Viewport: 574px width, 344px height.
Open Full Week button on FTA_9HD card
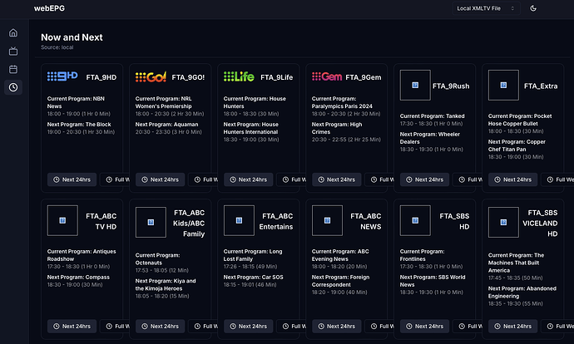[x=115, y=179]
